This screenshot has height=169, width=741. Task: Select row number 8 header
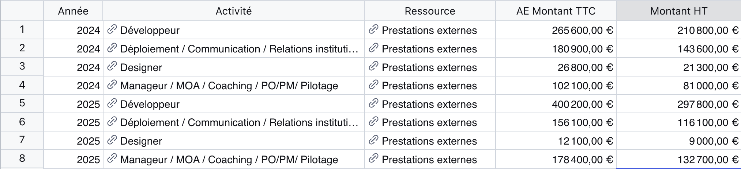[x=22, y=159]
